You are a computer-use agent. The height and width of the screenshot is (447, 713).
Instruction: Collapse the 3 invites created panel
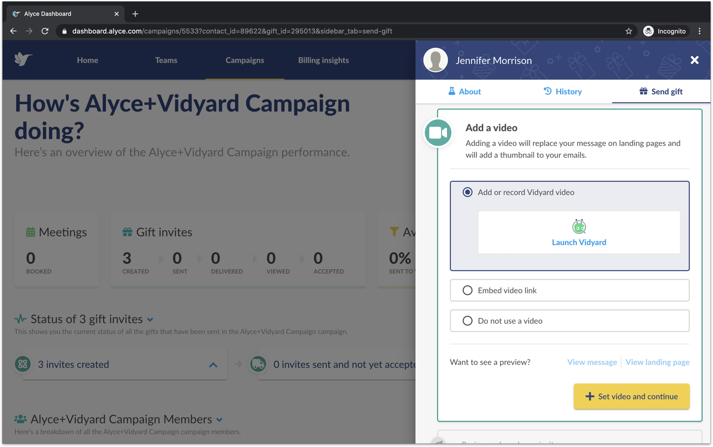[x=213, y=365]
